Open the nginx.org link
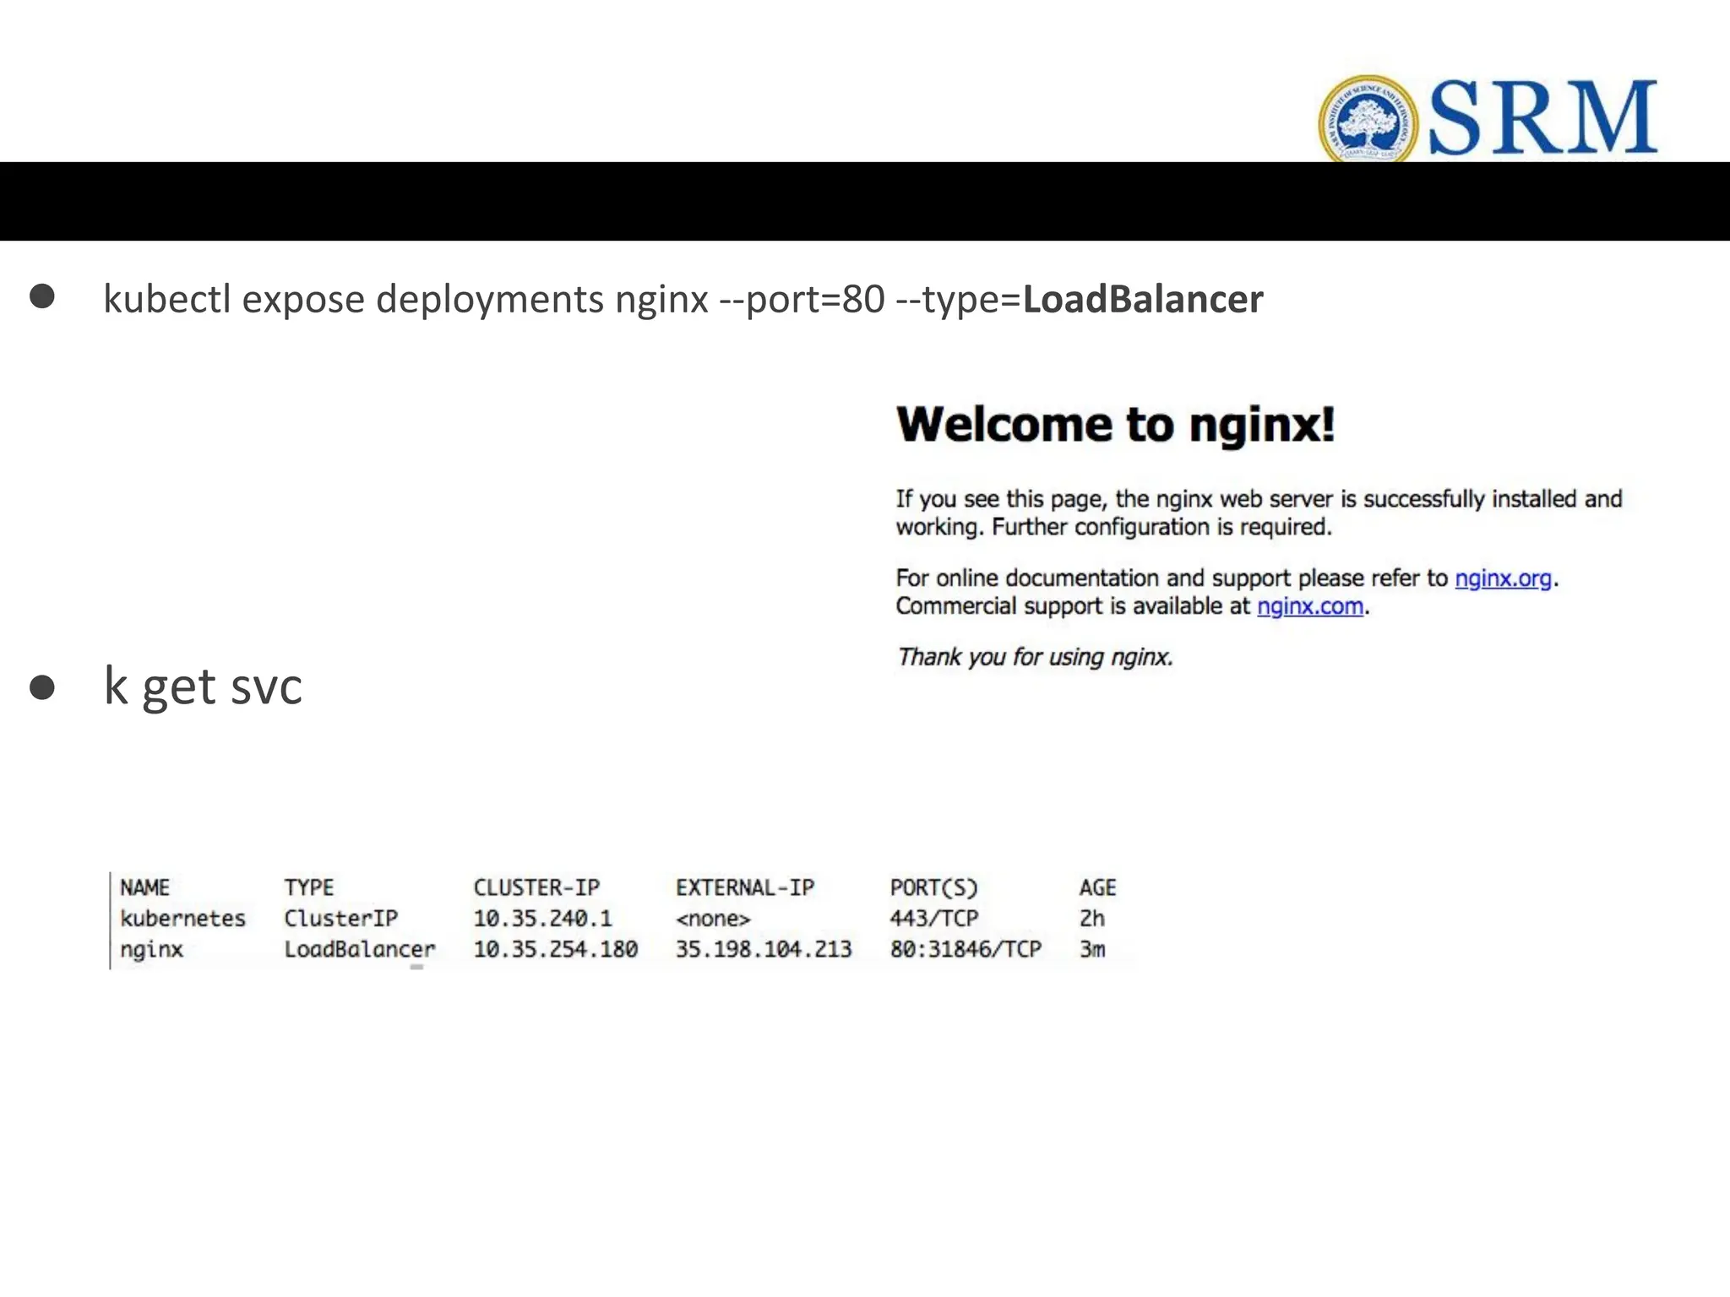 [x=1503, y=578]
